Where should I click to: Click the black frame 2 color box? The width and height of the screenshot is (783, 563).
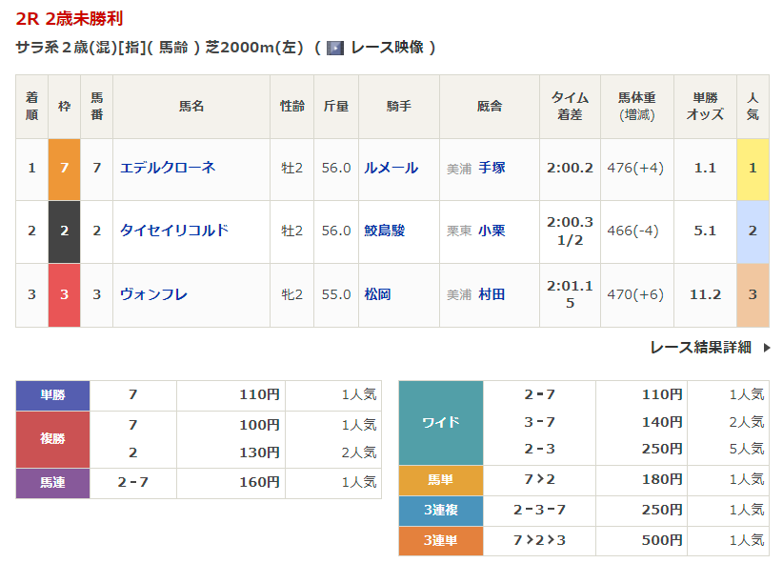64,231
